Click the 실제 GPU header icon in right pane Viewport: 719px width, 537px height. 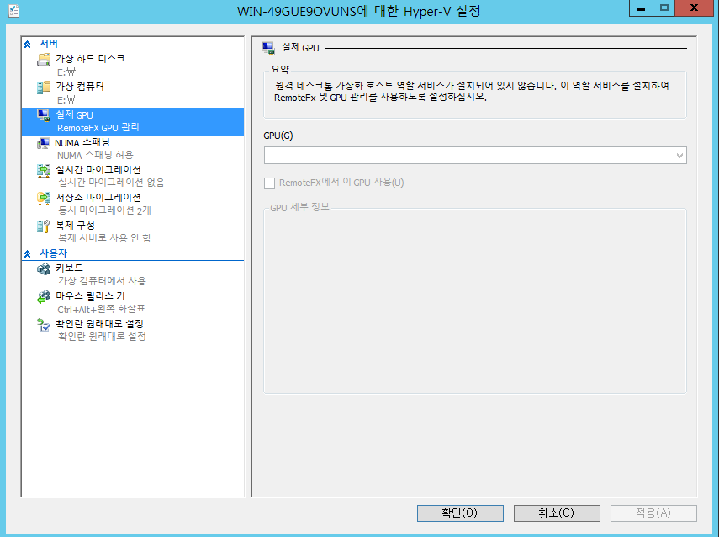coord(267,47)
